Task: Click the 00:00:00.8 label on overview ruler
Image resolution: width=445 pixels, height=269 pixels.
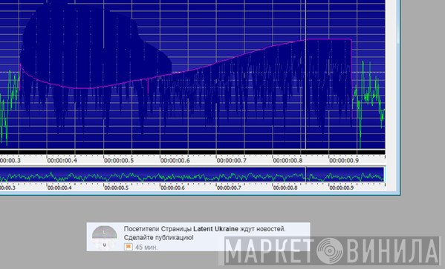Action: [x=285, y=187]
